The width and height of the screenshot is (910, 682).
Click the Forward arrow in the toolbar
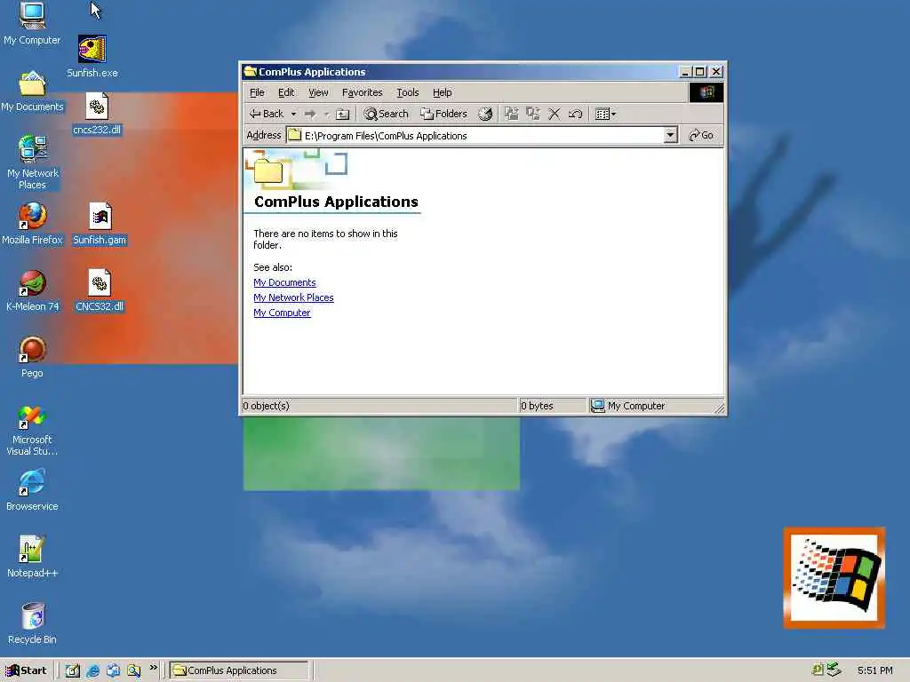(x=310, y=114)
